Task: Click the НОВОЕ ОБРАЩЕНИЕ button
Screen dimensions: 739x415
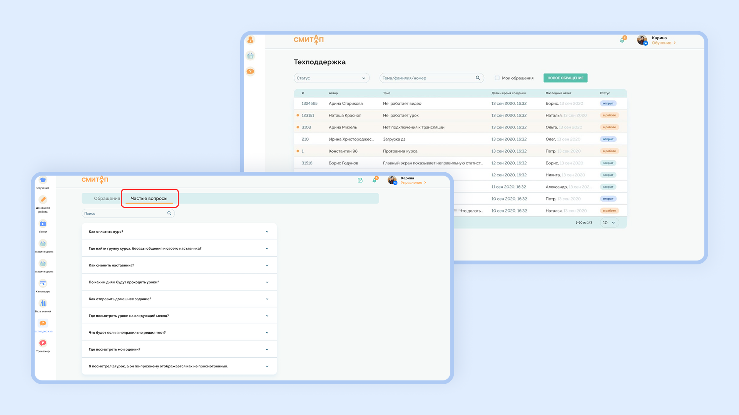Action: point(565,78)
